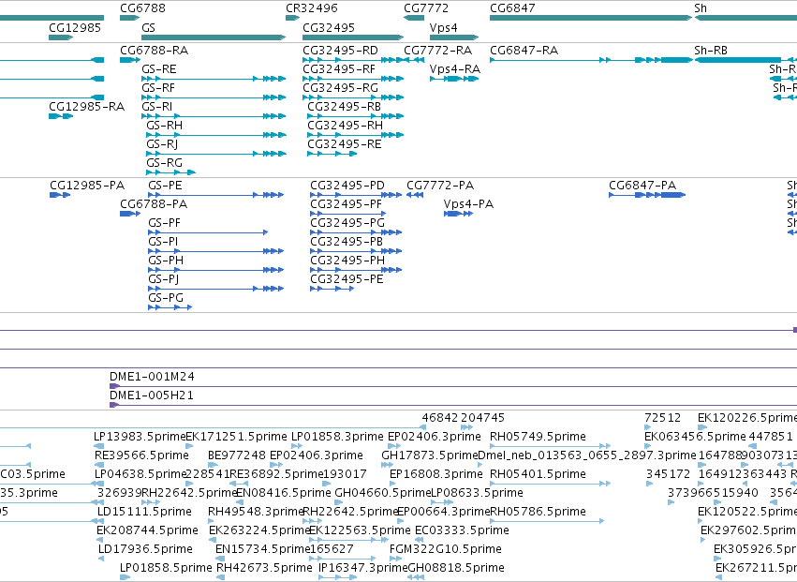Open EST RE36892.5prime
This screenshot has width=797, height=582.
coord(276,474)
